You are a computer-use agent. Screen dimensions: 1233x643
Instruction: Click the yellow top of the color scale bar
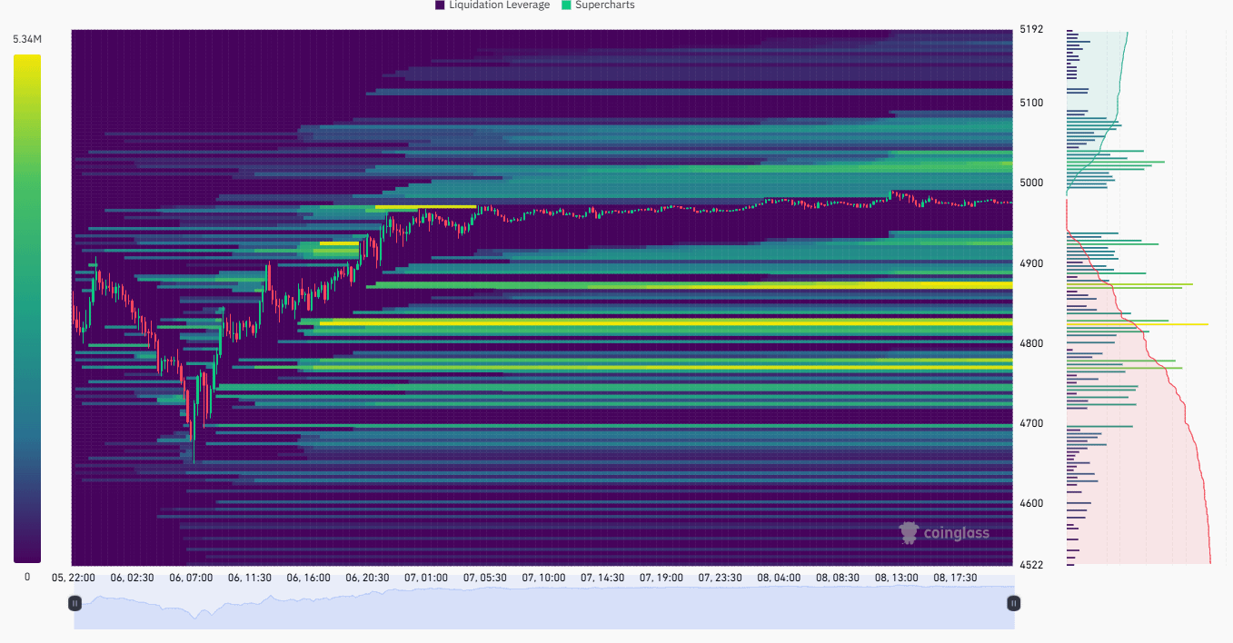[x=27, y=62]
